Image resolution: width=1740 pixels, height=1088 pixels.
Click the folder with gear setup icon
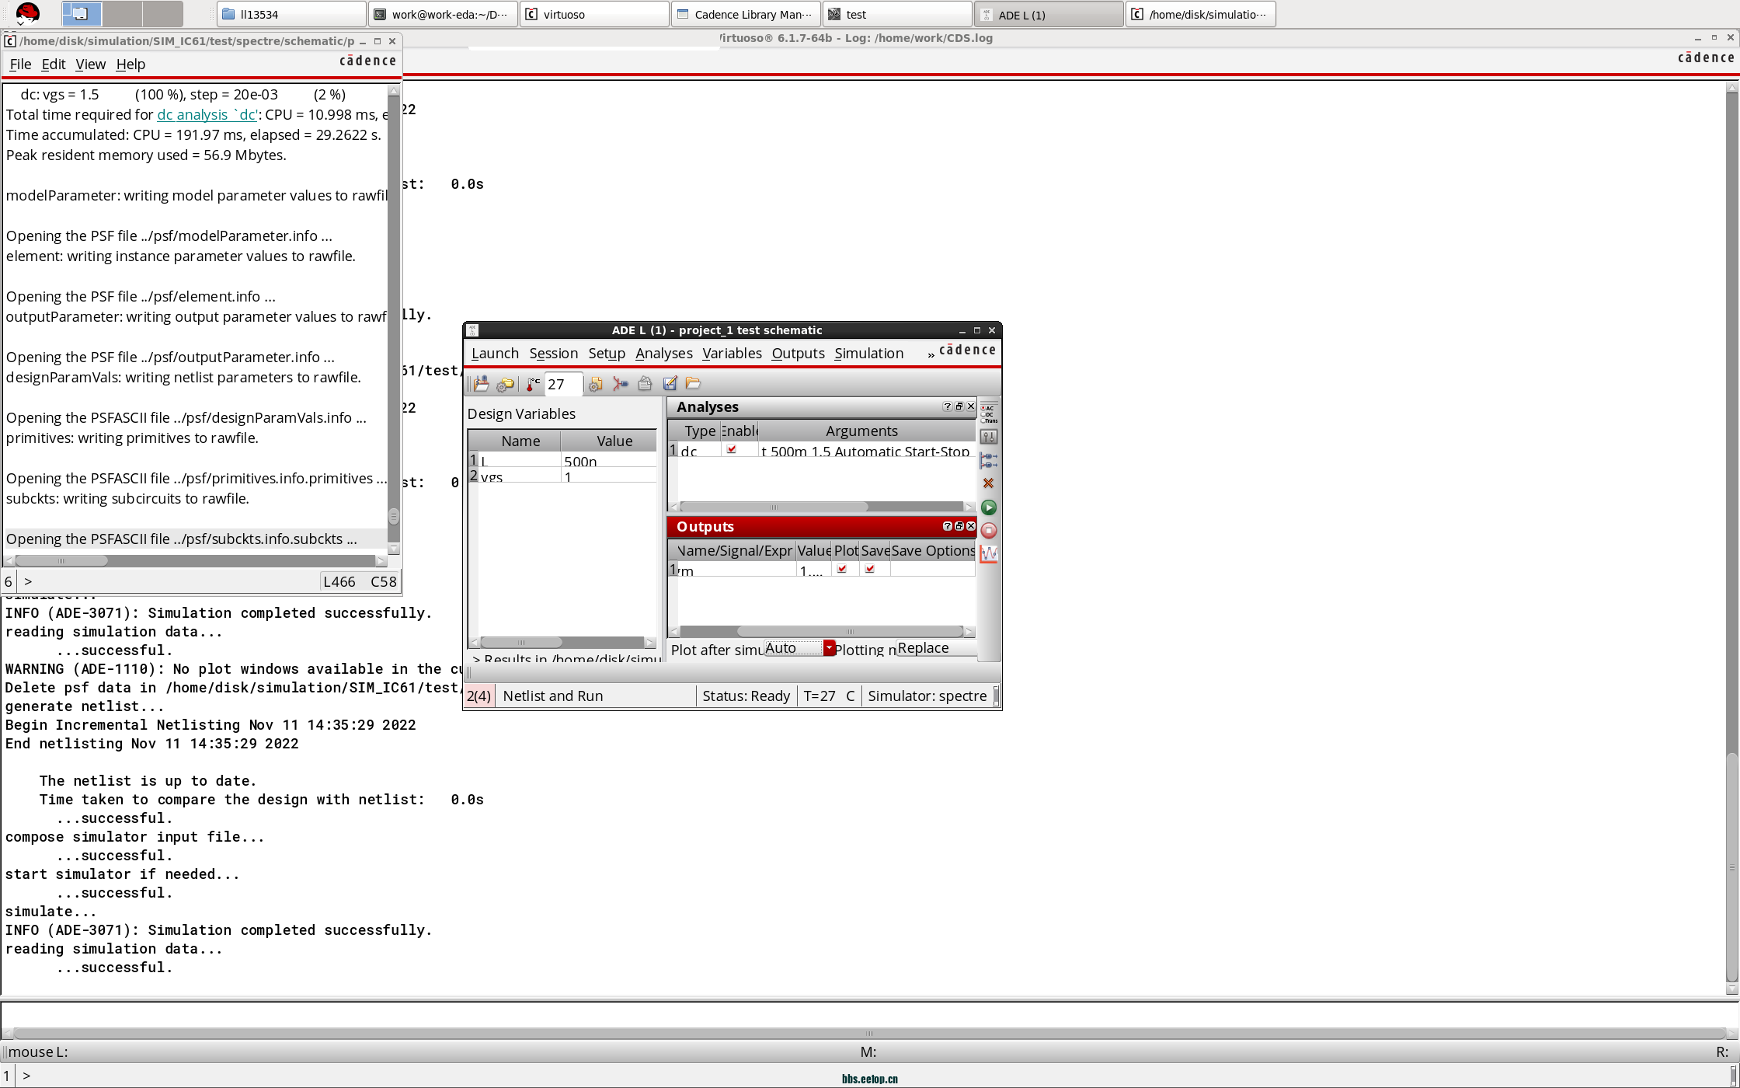(506, 384)
